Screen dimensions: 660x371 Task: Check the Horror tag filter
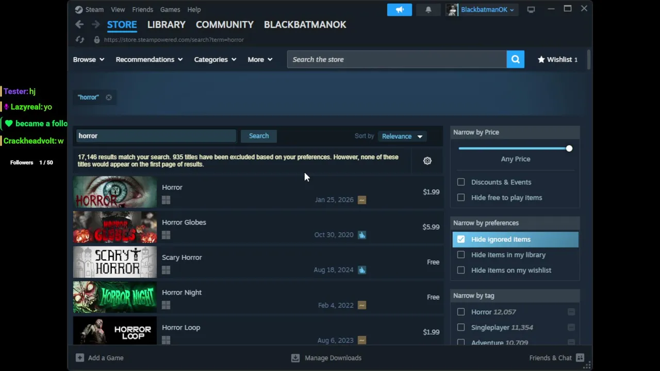(461, 312)
